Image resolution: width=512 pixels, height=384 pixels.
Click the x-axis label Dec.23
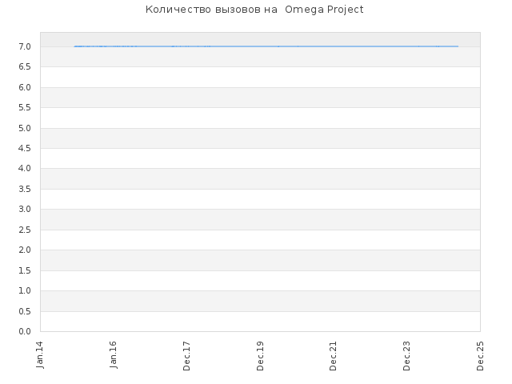coord(406,356)
